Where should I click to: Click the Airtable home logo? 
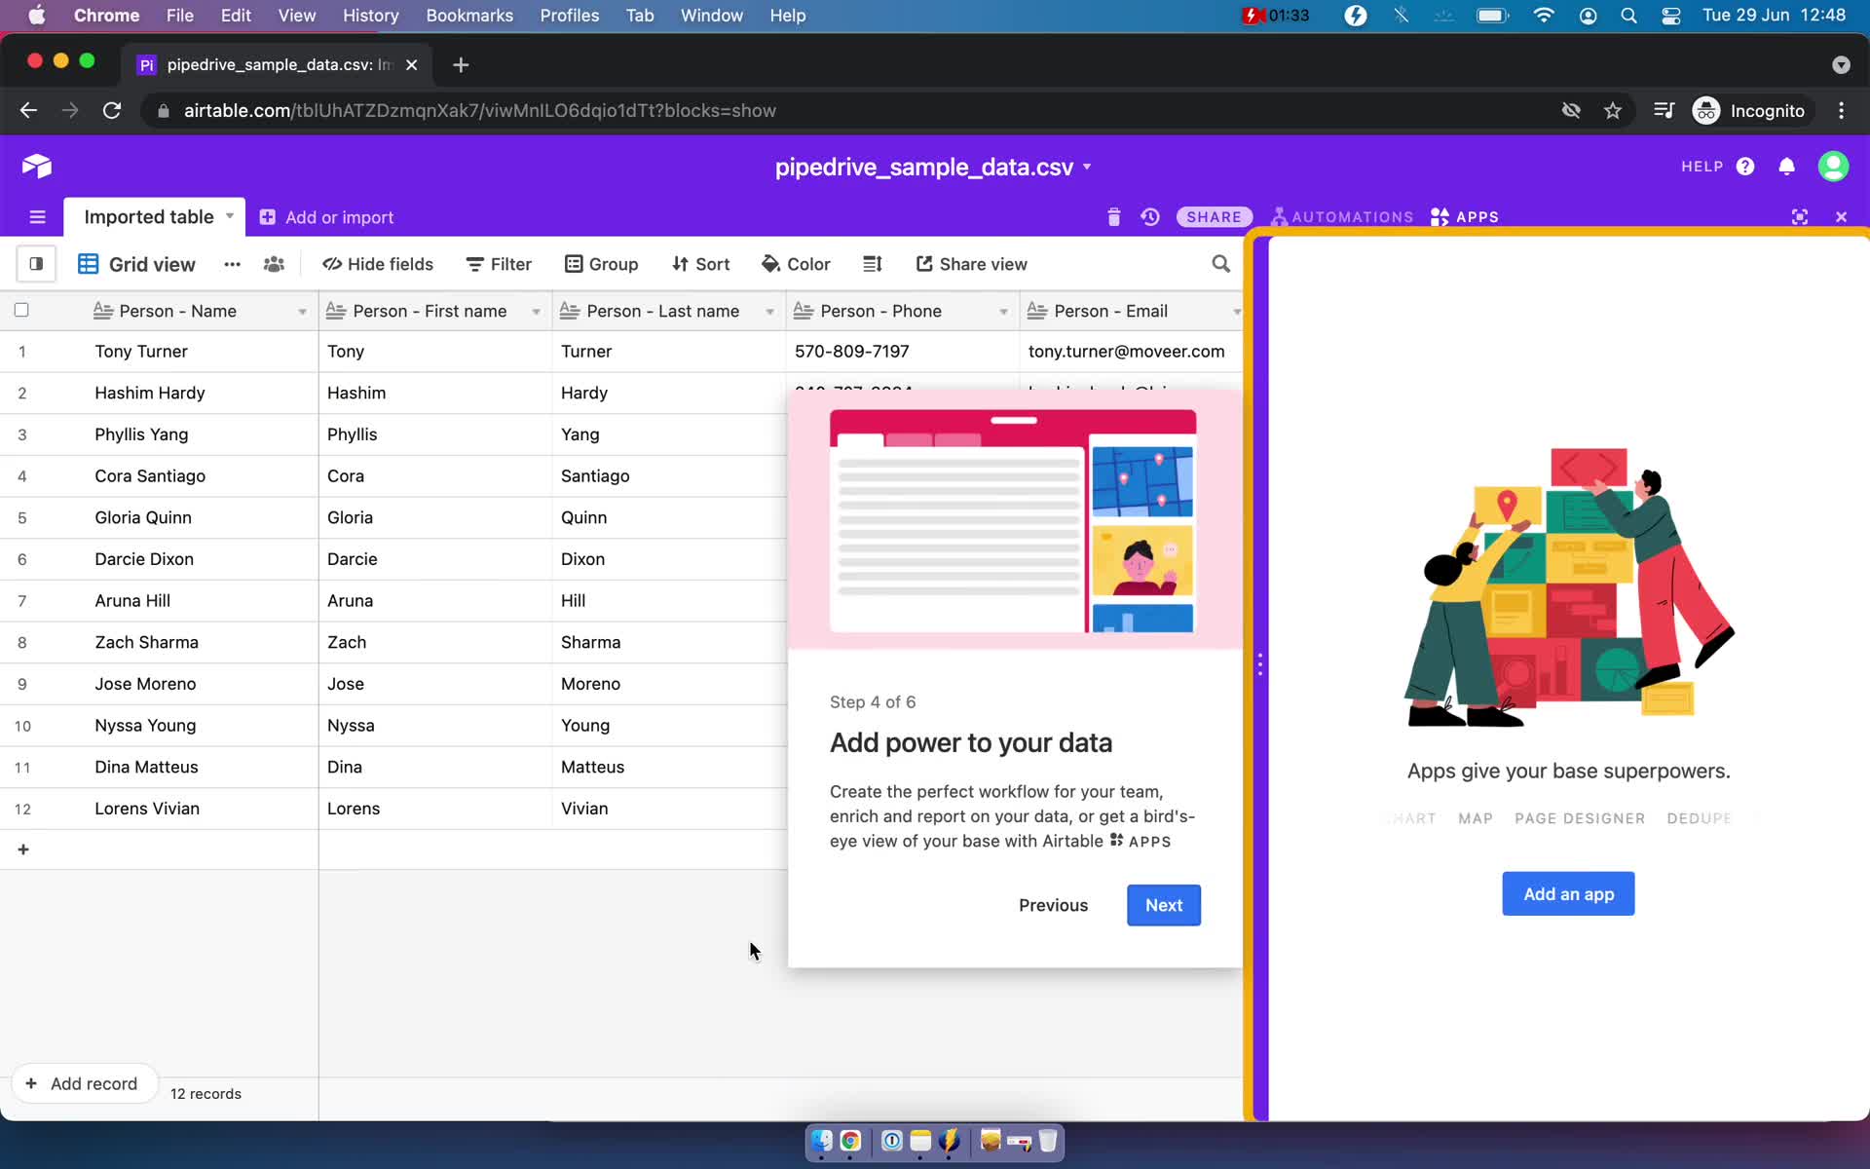click(x=37, y=167)
